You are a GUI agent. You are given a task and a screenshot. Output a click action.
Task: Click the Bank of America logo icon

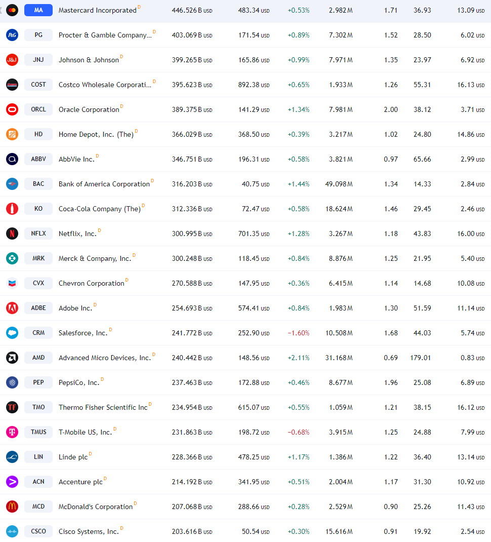[12, 184]
